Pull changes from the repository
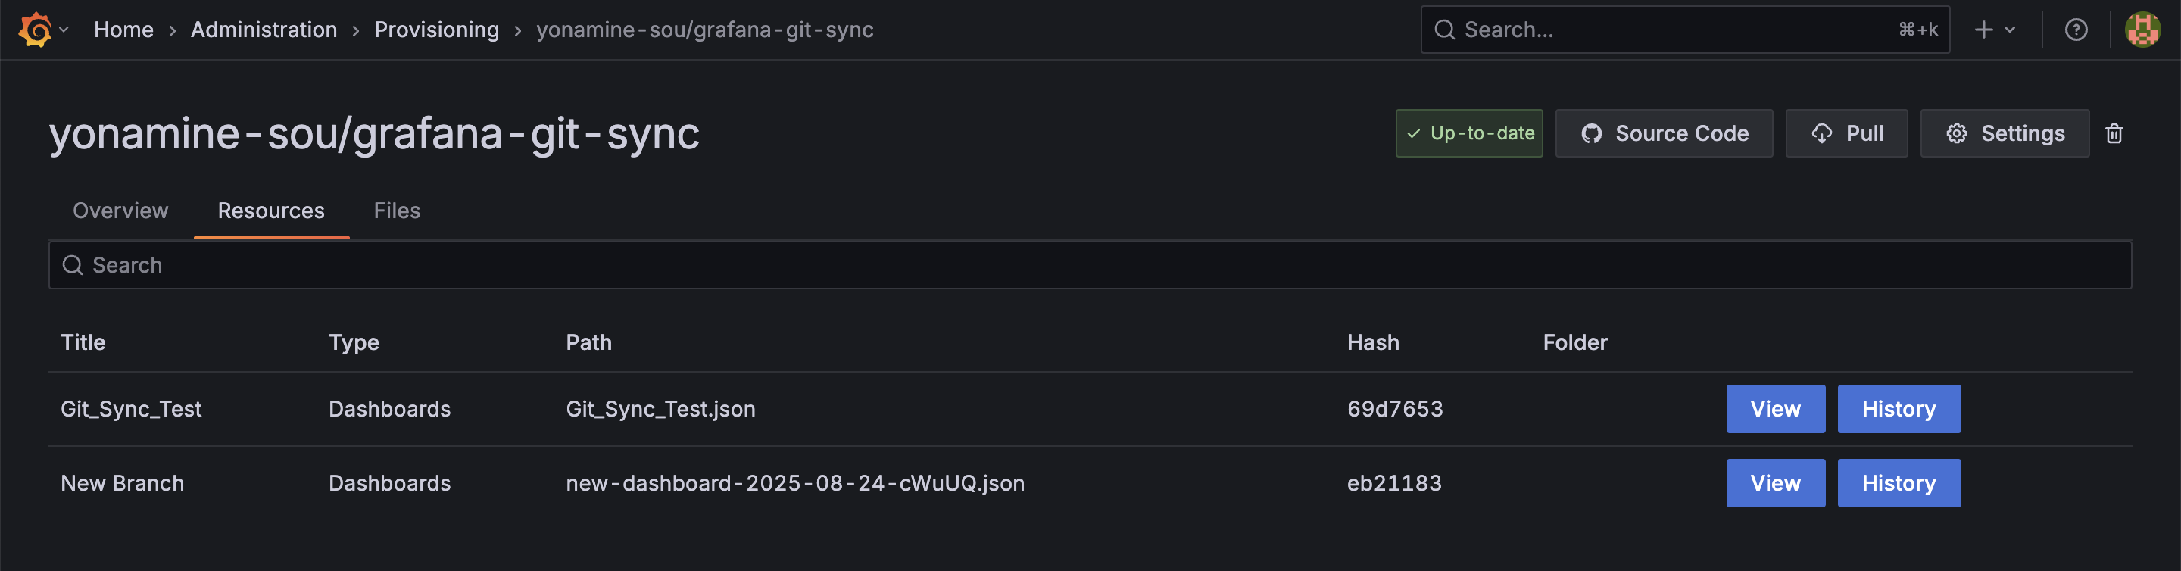The width and height of the screenshot is (2181, 571). (x=1846, y=133)
